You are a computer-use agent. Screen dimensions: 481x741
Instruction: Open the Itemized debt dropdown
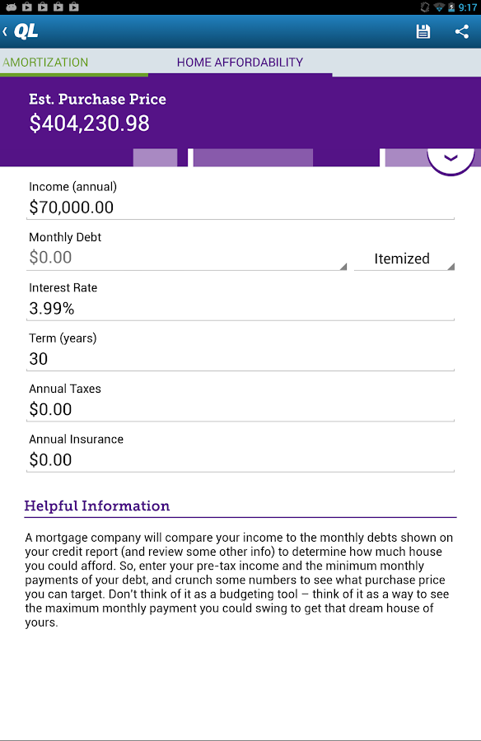pyautogui.click(x=404, y=259)
